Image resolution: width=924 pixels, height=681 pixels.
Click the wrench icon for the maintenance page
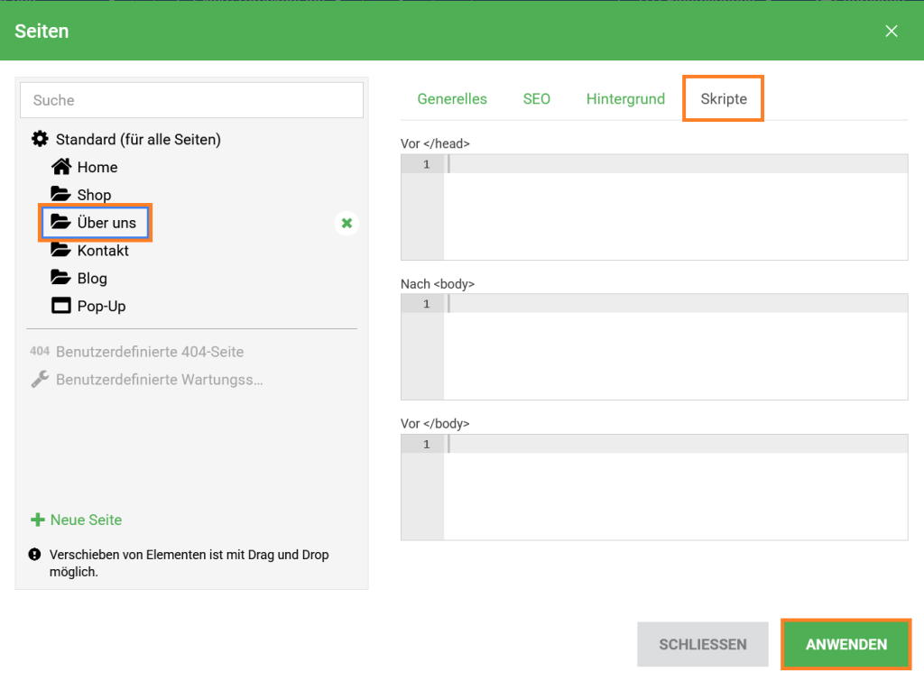[40, 380]
